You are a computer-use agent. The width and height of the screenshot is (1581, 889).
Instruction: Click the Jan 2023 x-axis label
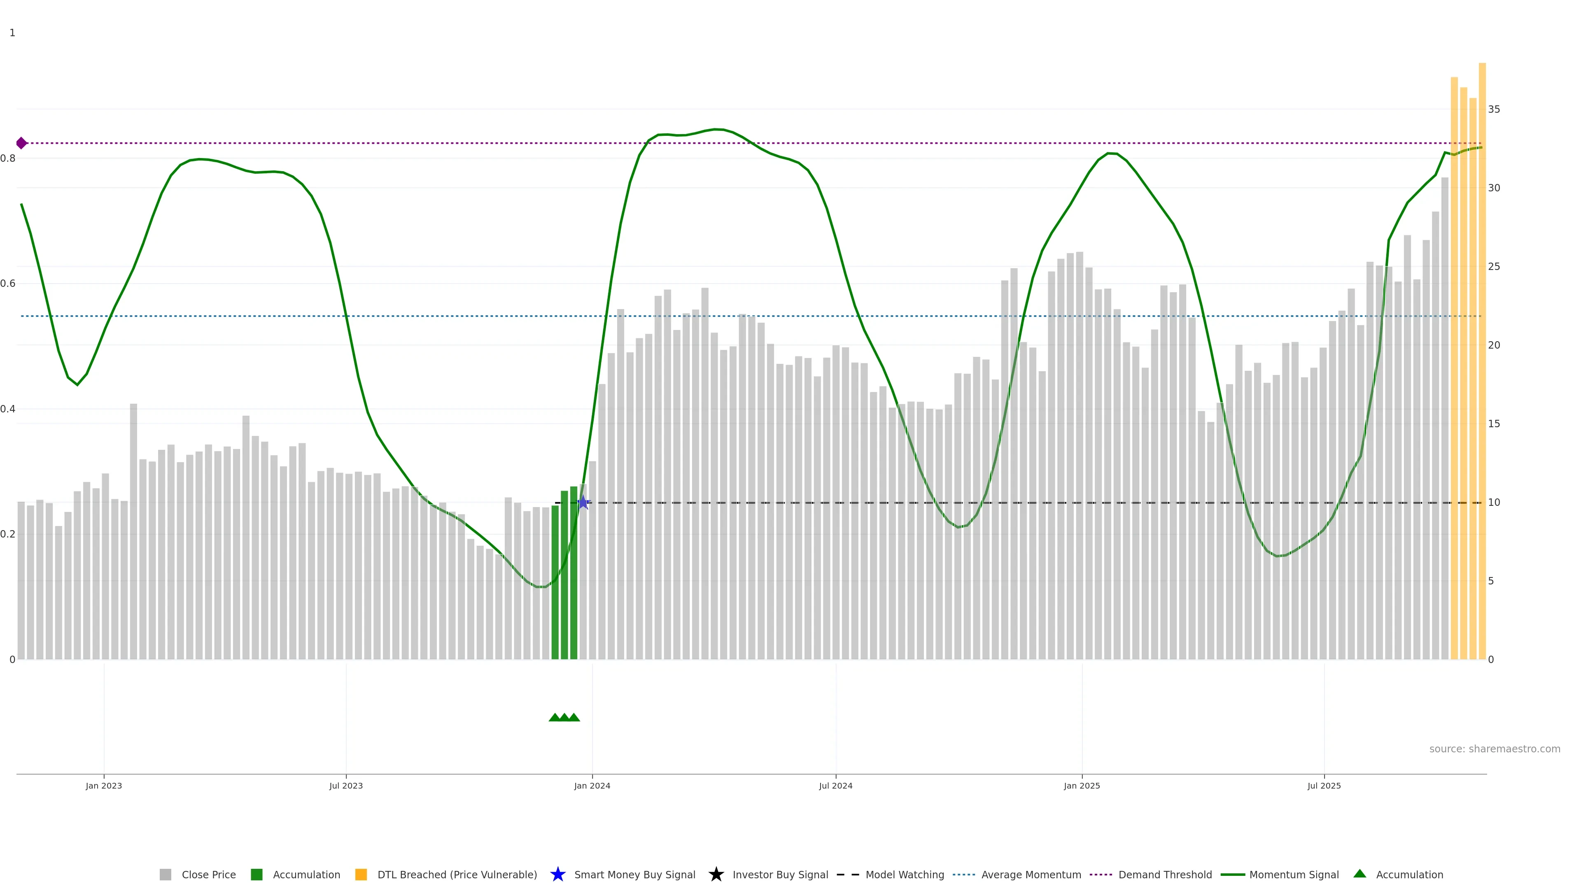[x=104, y=785]
